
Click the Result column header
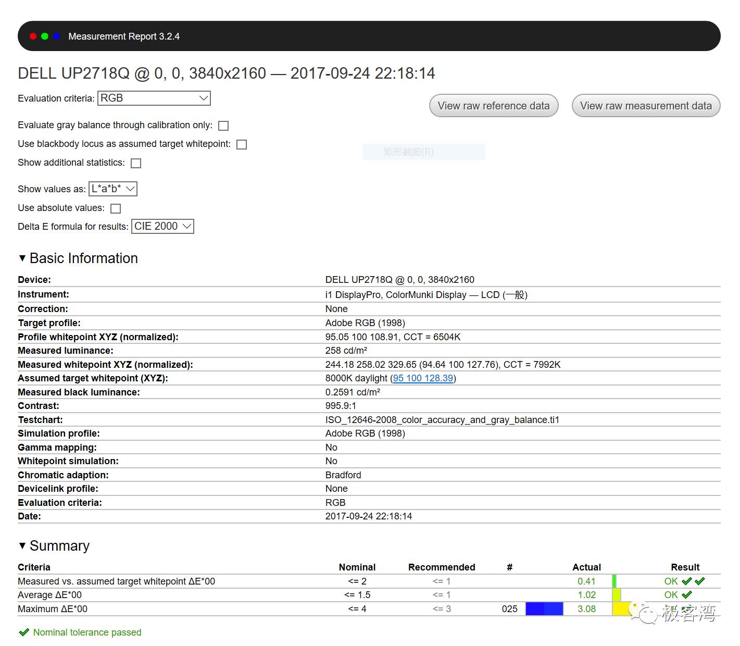685,567
